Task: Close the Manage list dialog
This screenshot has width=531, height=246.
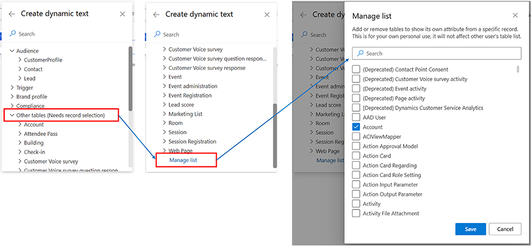Action: [514, 16]
